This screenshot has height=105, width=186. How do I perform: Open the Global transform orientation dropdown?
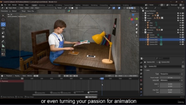pos(59,8)
